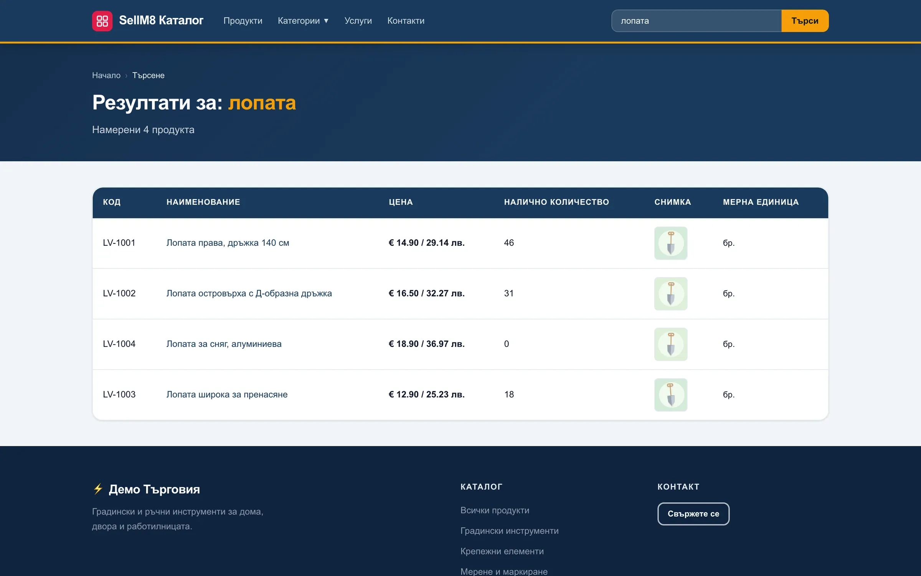The image size is (921, 576).
Task: Select code cell LV-1002
Action: click(x=119, y=293)
